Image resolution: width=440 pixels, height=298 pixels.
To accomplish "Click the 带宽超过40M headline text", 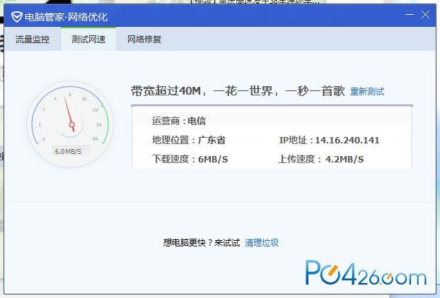I will [x=238, y=91].
